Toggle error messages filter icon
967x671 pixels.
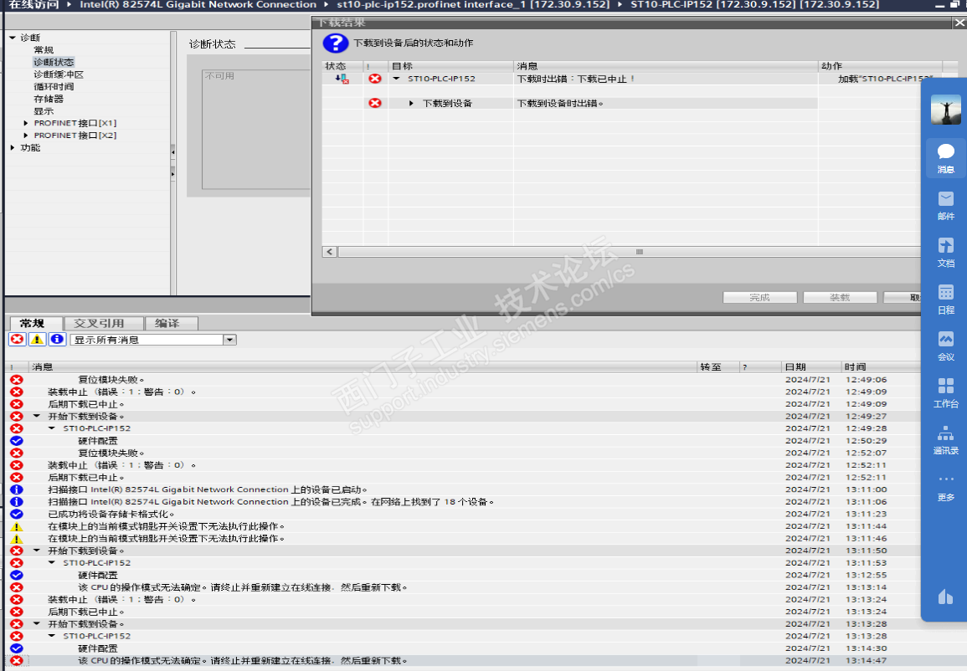(x=18, y=340)
